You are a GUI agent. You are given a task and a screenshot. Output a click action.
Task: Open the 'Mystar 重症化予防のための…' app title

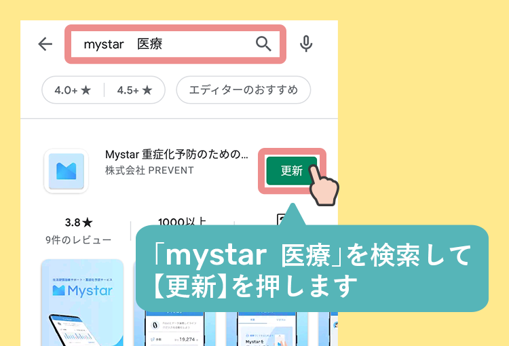tap(176, 155)
